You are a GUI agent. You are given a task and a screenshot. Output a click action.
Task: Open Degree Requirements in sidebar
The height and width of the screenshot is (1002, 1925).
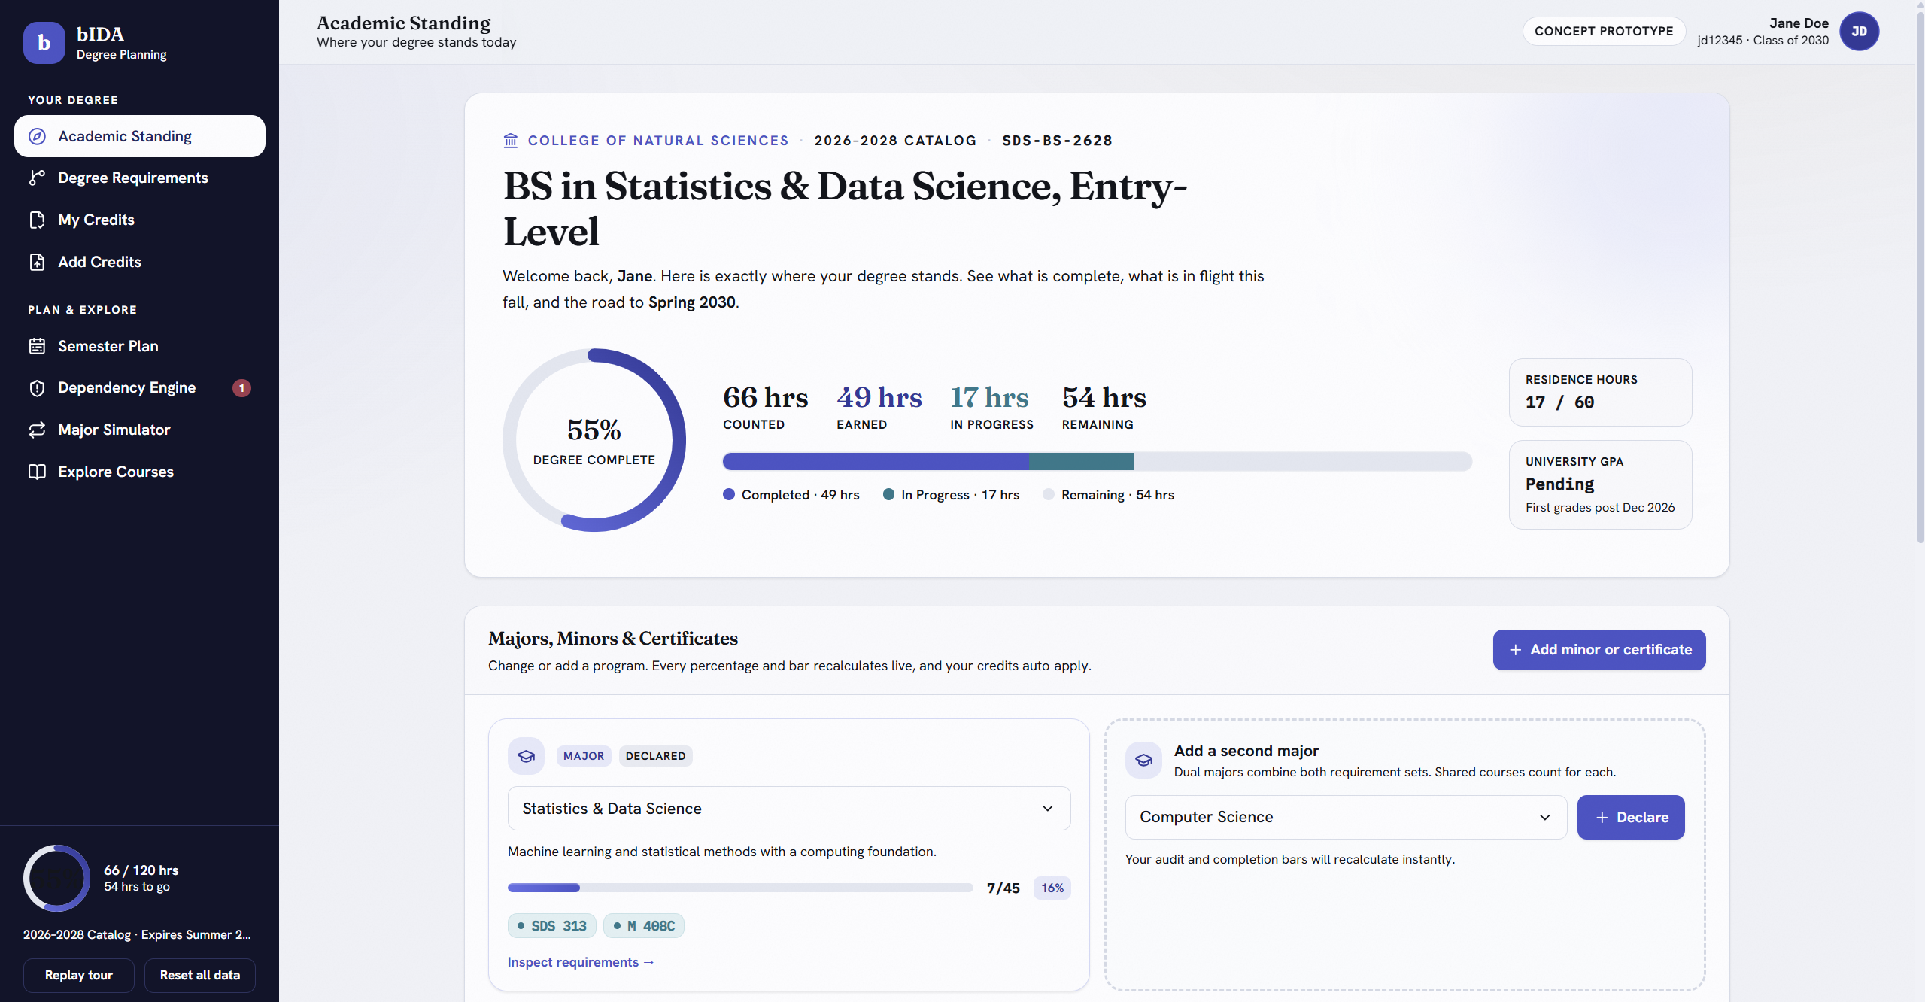(140, 178)
